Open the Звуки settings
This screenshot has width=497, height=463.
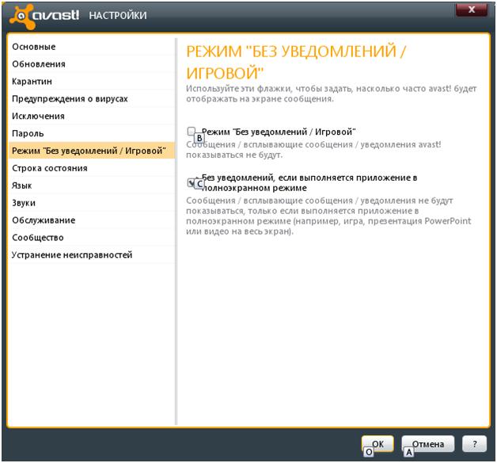(x=92, y=203)
